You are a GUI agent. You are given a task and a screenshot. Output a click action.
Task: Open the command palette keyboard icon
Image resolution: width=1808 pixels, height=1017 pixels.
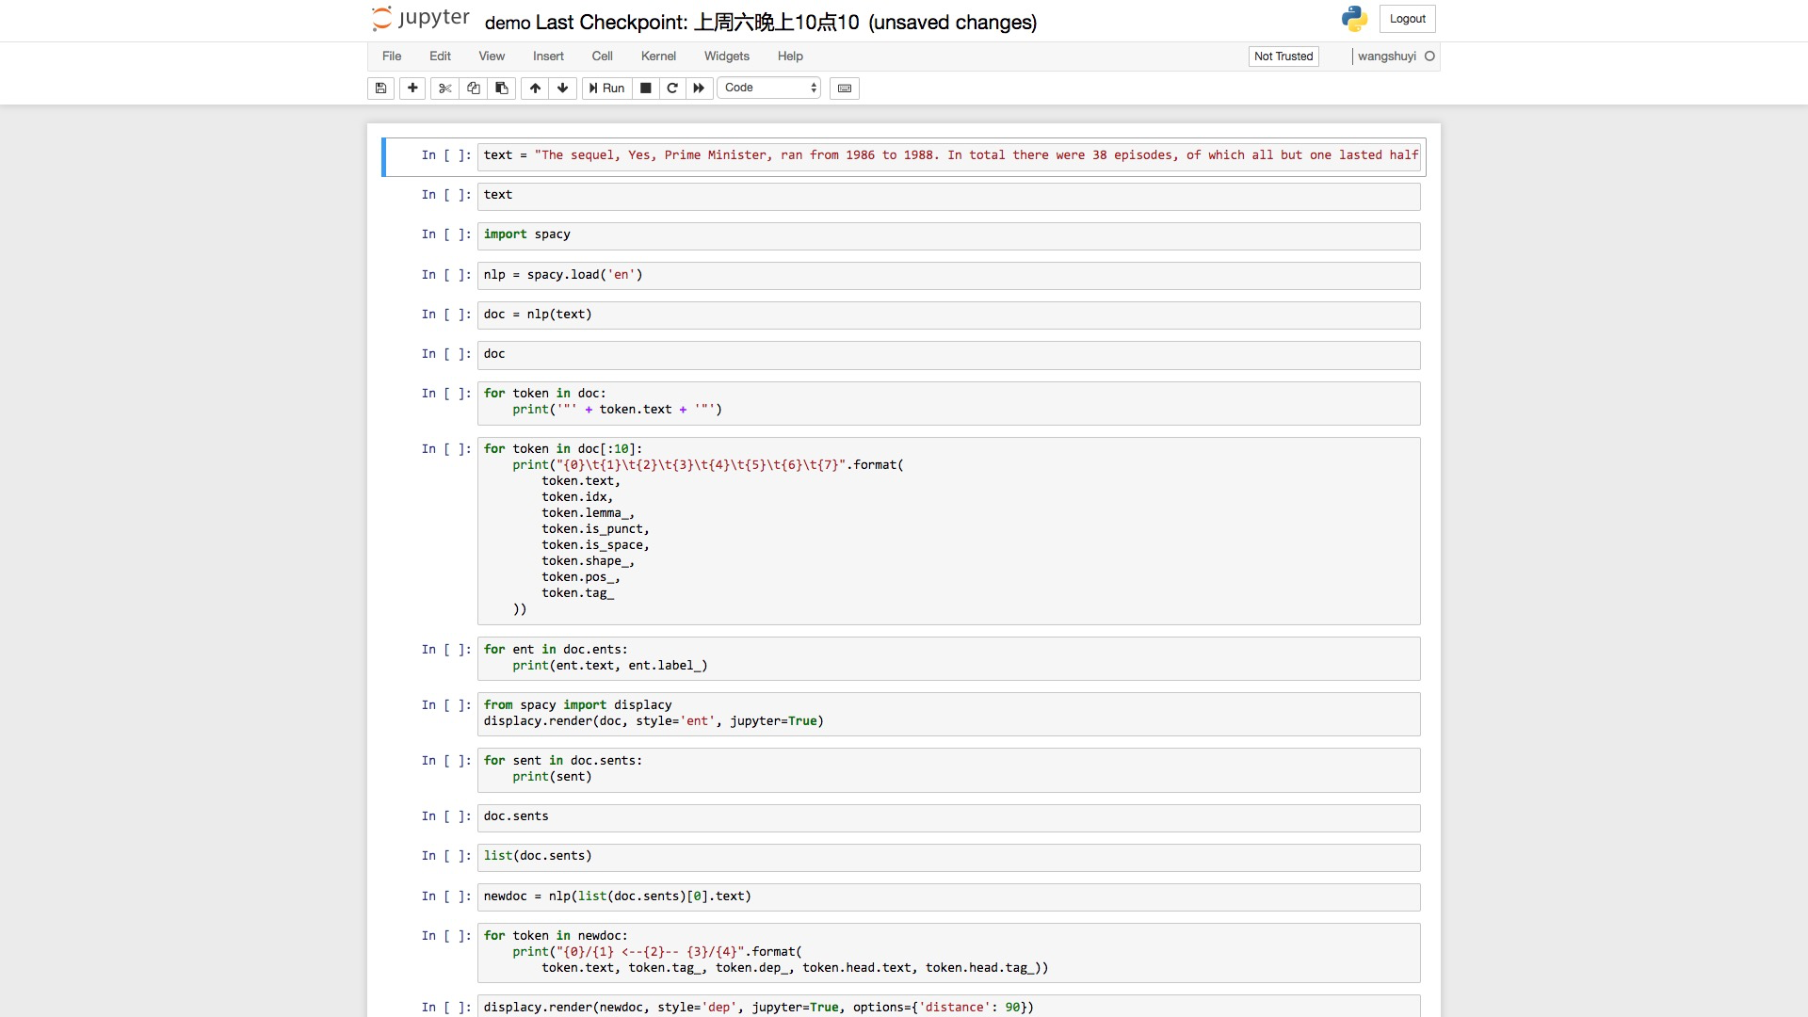point(845,89)
